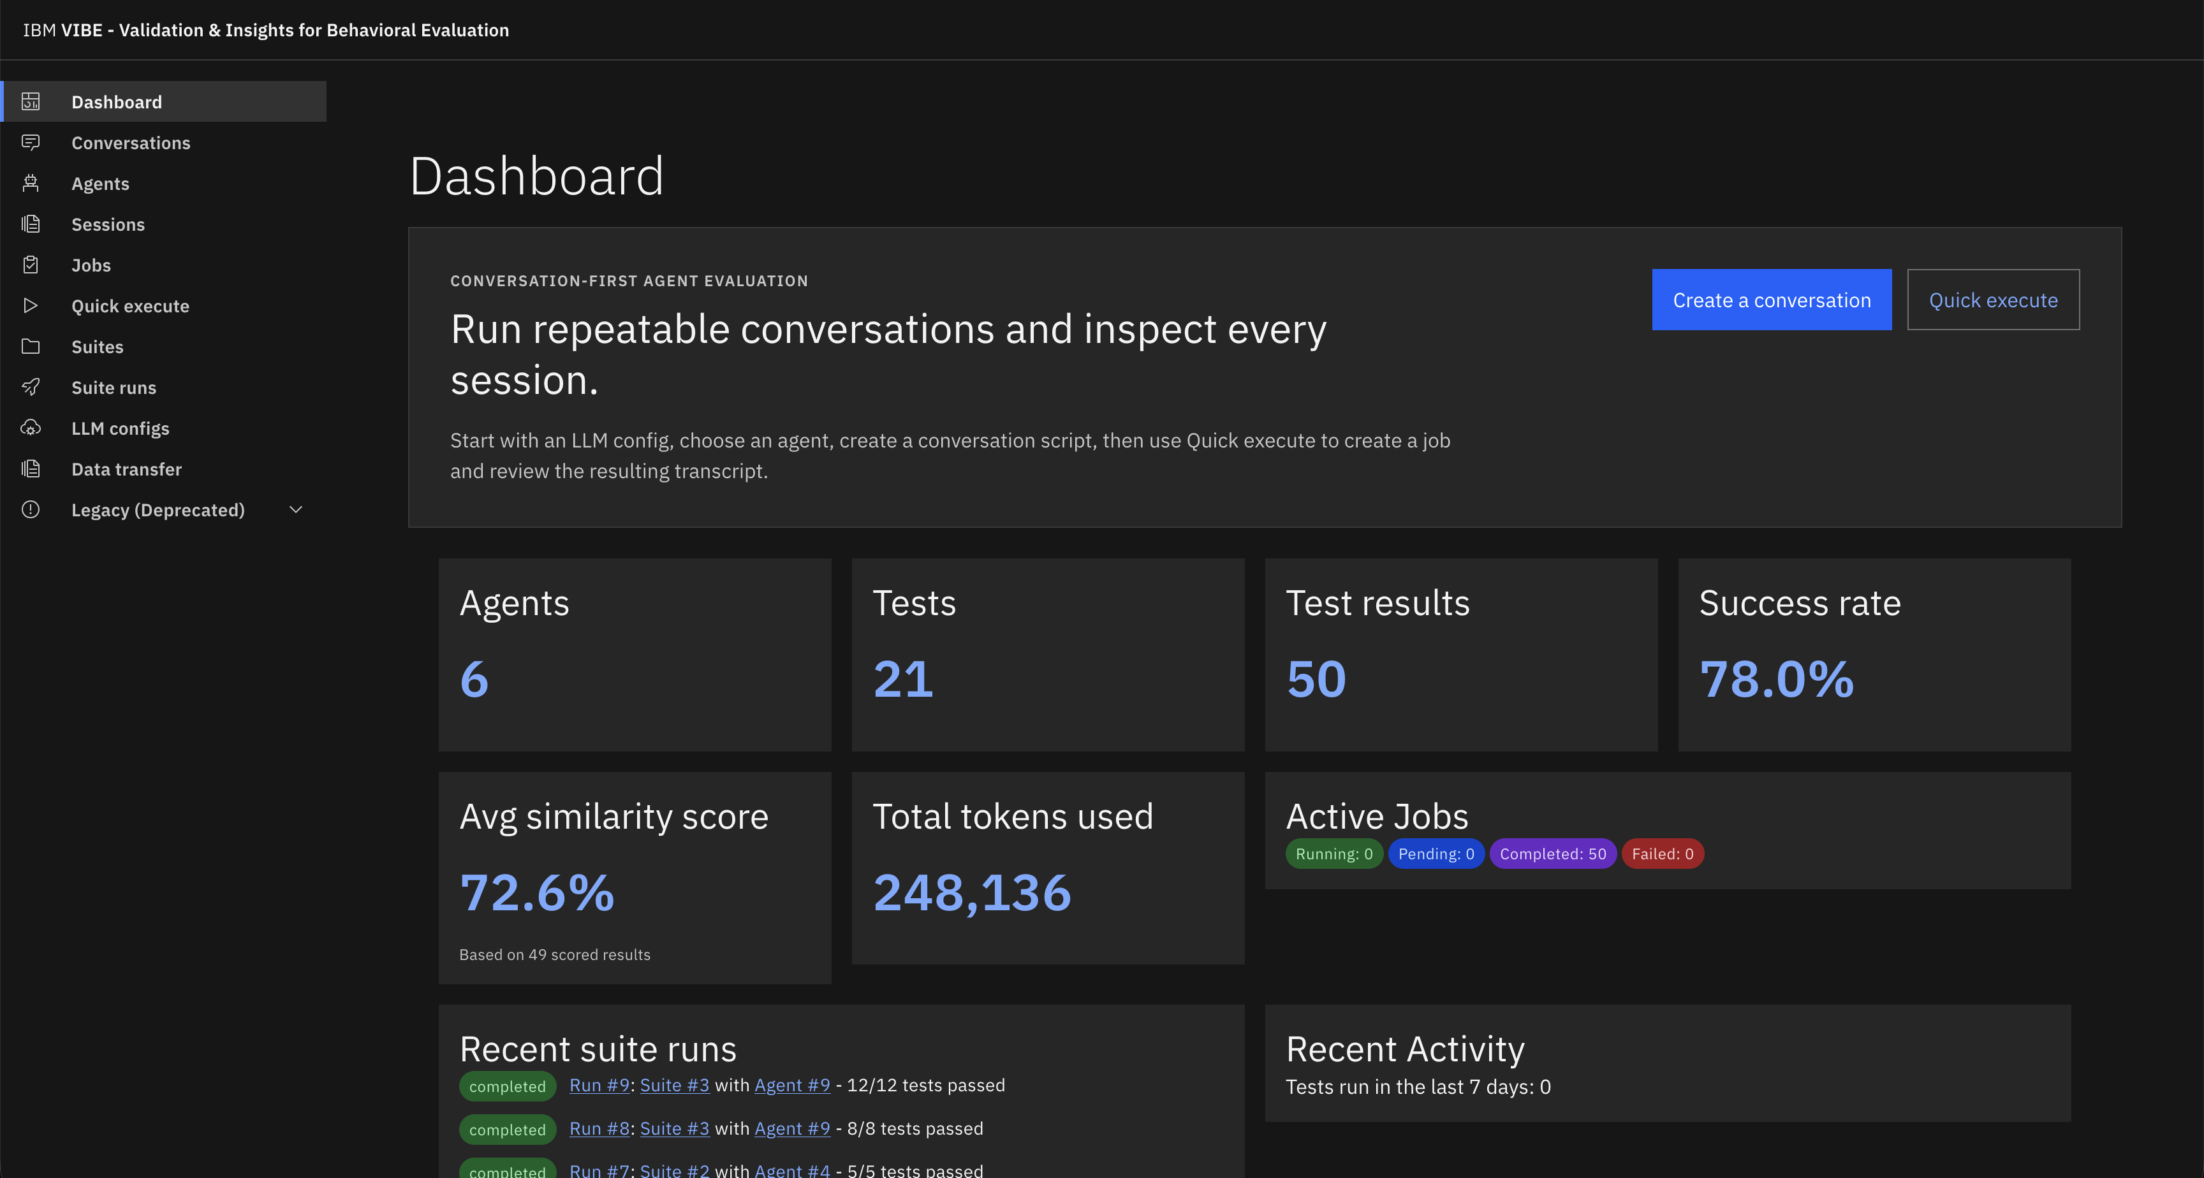Click the Running: 0 status tag
The height and width of the screenshot is (1178, 2204).
coord(1334,854)
